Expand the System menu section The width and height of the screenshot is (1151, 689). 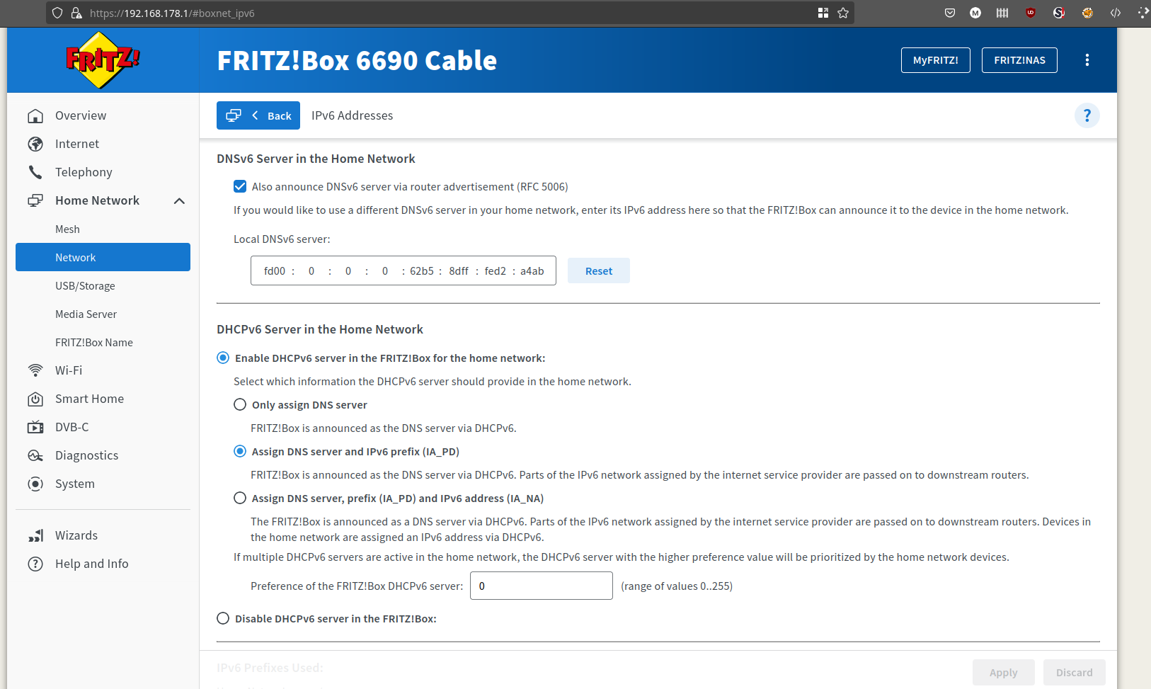(74, 484)
